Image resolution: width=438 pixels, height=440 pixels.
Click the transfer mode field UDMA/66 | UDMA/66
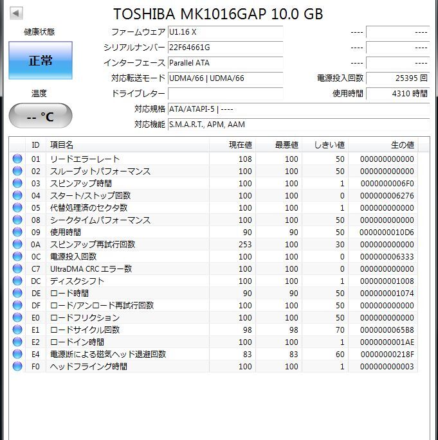[225, 78]
